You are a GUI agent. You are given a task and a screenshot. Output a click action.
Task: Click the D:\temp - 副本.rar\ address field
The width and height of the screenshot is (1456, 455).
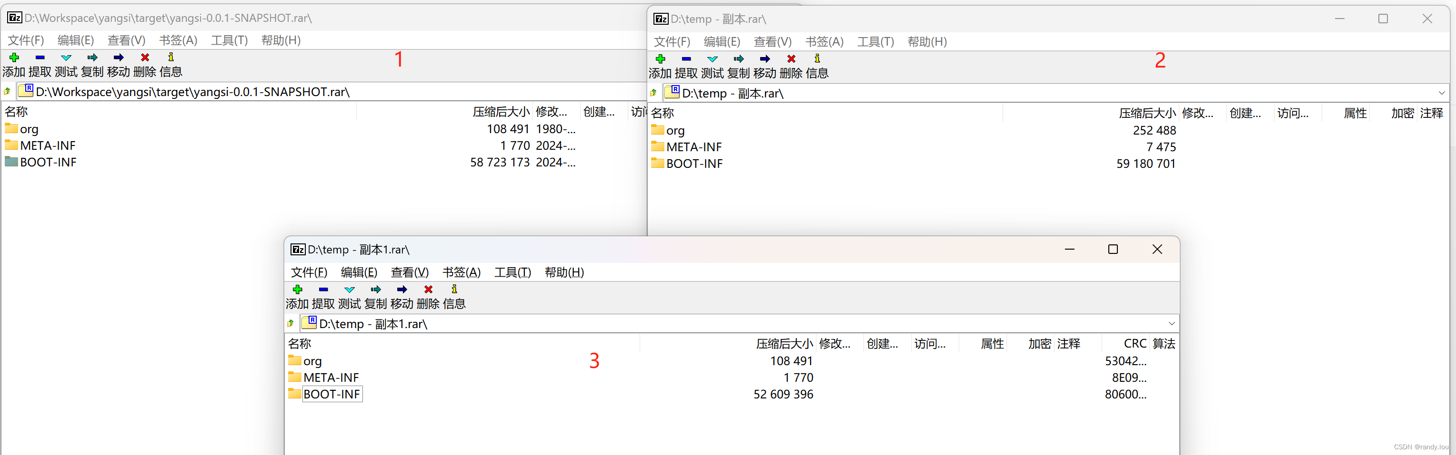pyautogui.click(x=1054, y=93)
